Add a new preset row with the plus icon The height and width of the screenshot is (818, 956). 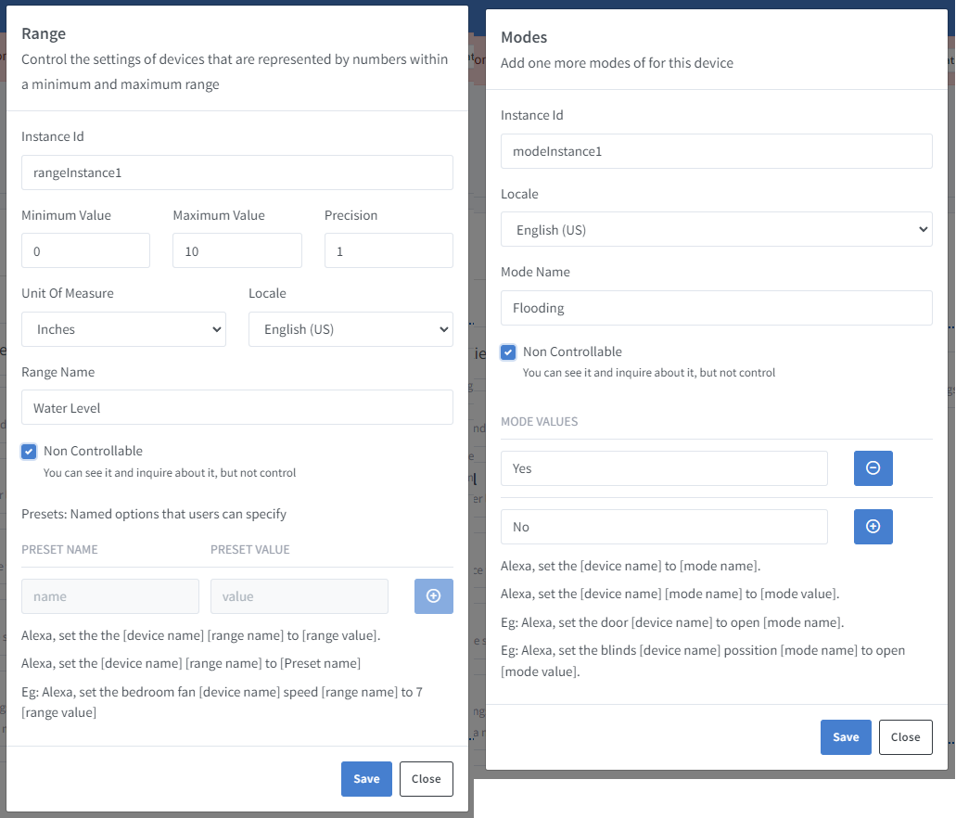pyautogui.click(x=433, y=596)
